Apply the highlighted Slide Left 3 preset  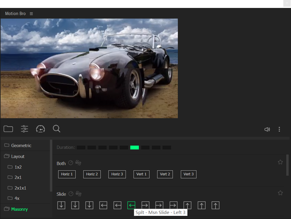click(131, 205)
